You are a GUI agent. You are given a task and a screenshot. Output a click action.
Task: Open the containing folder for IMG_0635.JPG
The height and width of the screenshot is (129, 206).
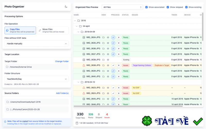click(x=103, y=43)
